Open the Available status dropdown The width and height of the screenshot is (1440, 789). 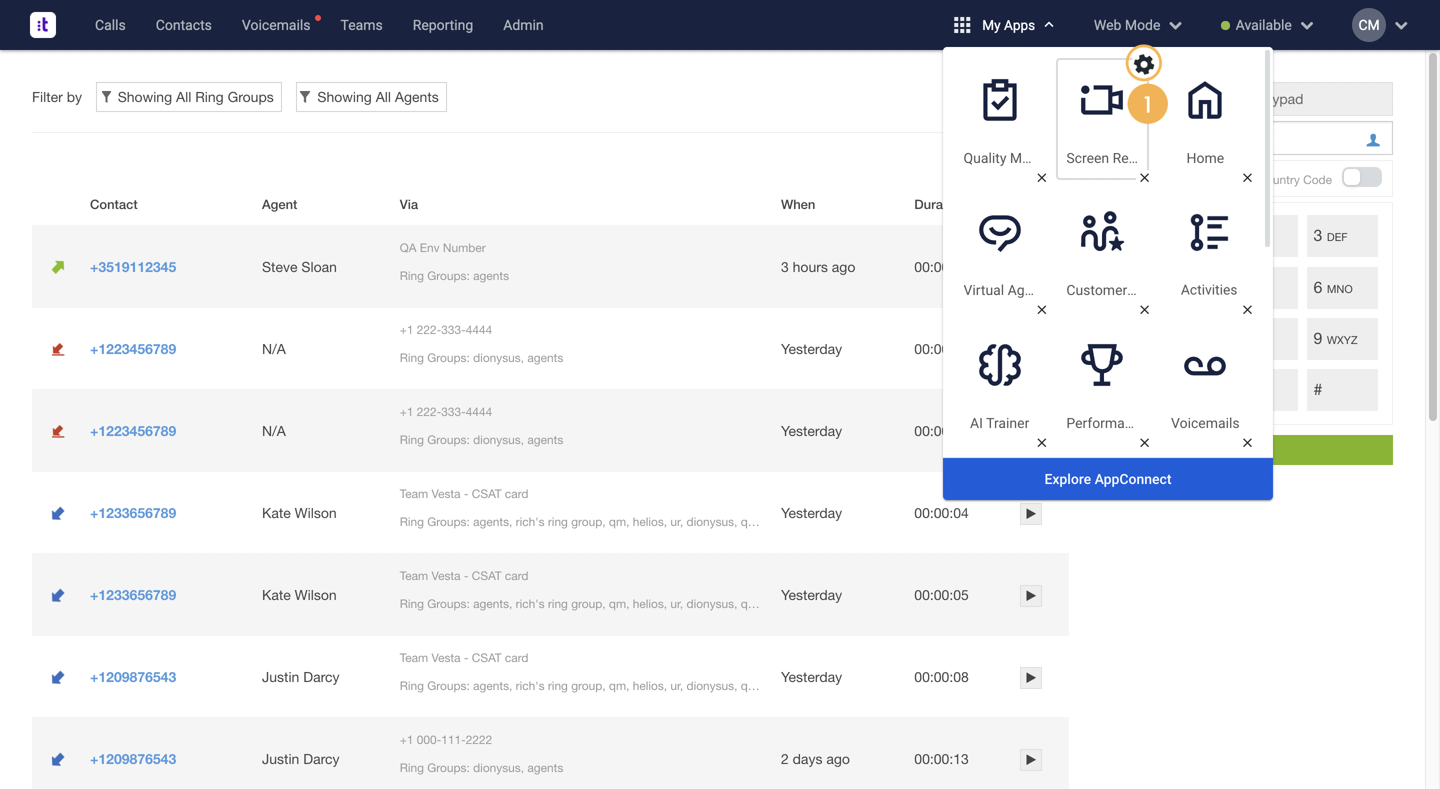point(1266,25)
